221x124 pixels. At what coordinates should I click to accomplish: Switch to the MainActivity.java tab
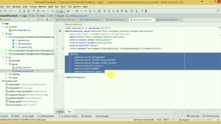click(117, 20)
